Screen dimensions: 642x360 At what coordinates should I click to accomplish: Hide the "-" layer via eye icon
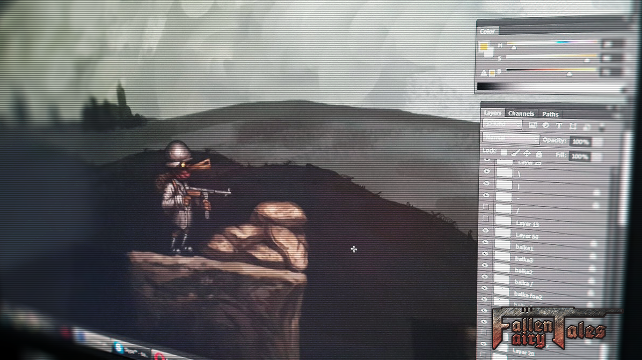[486, 195]
